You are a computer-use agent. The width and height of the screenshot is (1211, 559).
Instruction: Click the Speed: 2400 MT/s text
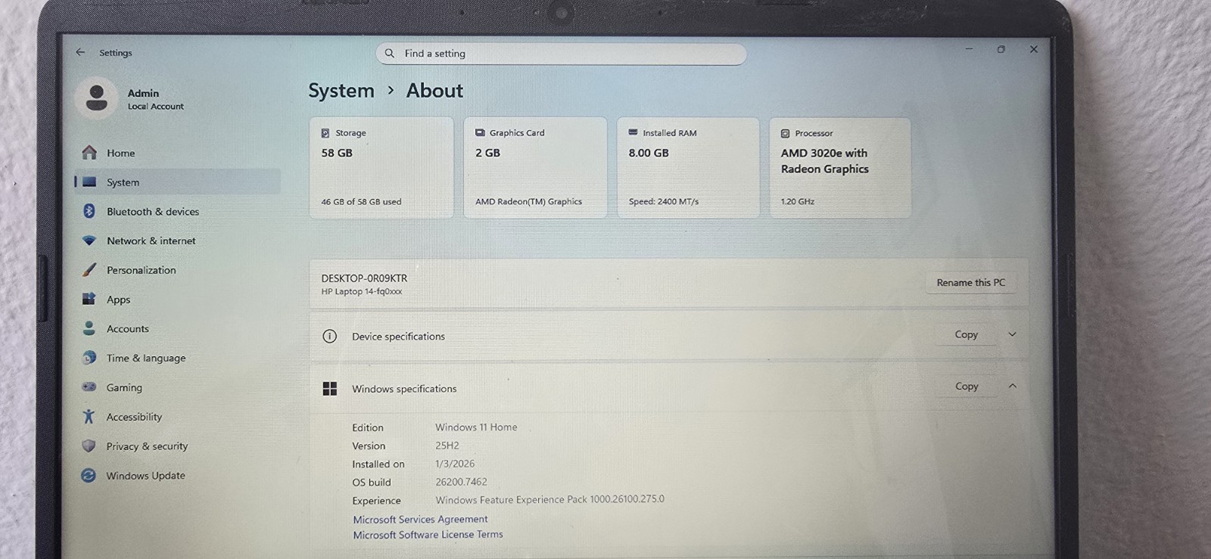pos(664,202)
